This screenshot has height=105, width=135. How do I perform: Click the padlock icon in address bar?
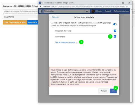point(40,6)
